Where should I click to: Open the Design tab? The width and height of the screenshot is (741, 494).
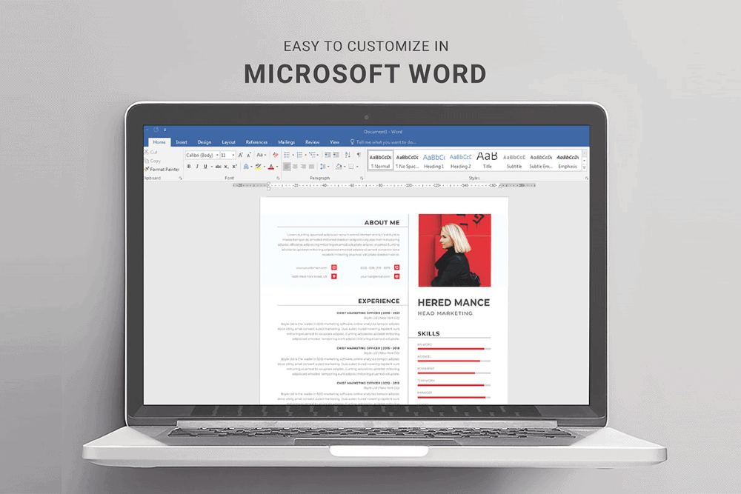click(x=205, y=142)
